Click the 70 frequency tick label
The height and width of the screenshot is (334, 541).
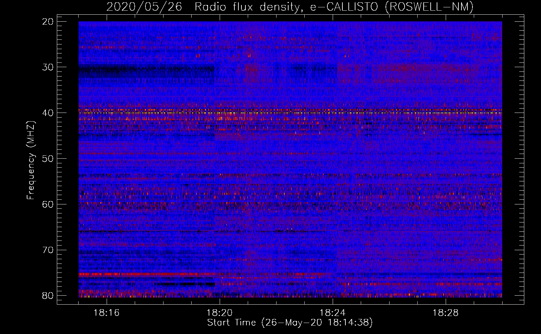pos(48,250)
